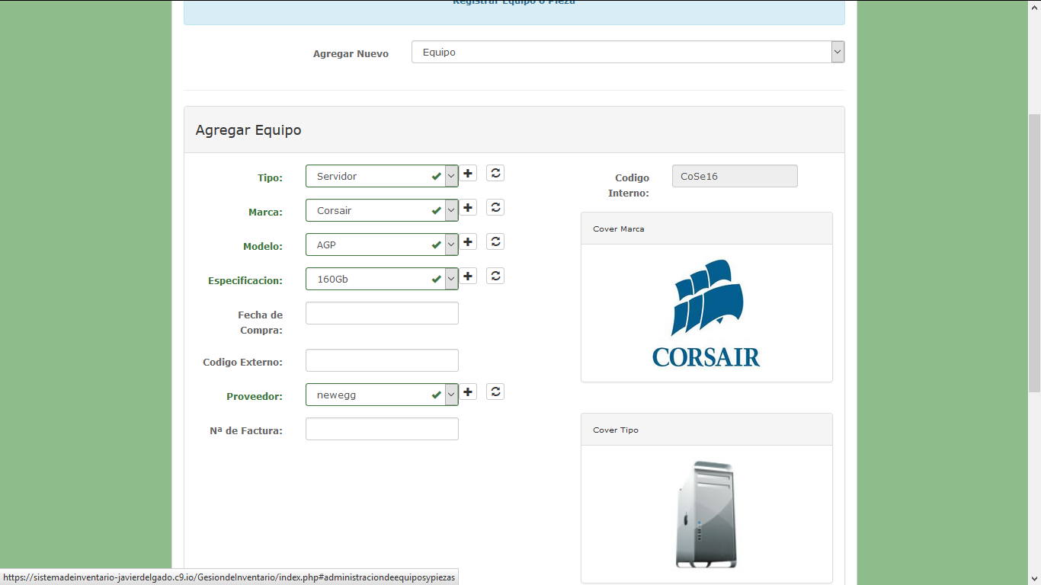Click the Corsair logo cover image
Viewport: 1041px width, 585px height.
(706, 313)
